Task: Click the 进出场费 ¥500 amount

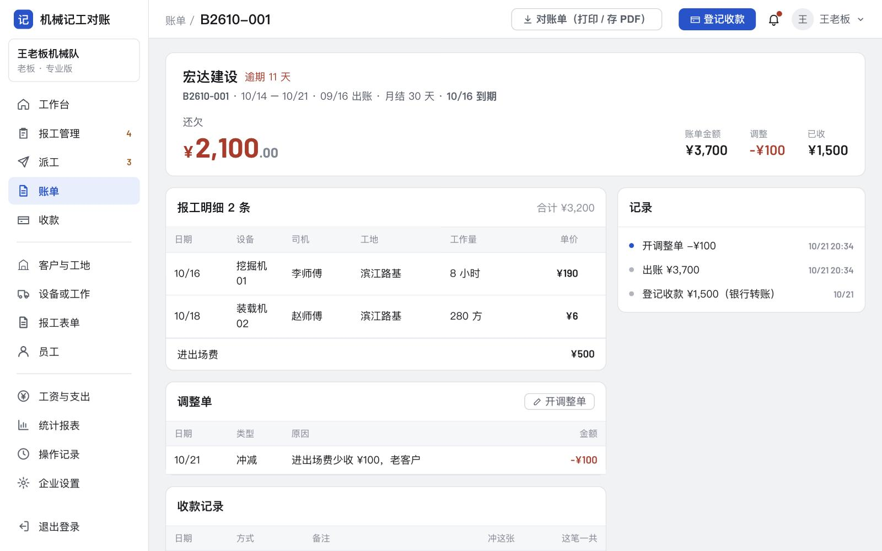Action: [x=582, y=354]
